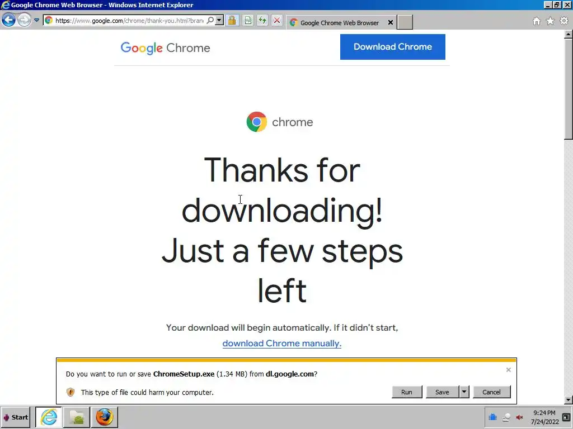This screenshot has width=573, height=429.
Task: Open the Tools gear icon
Action: tap(564, 21)
